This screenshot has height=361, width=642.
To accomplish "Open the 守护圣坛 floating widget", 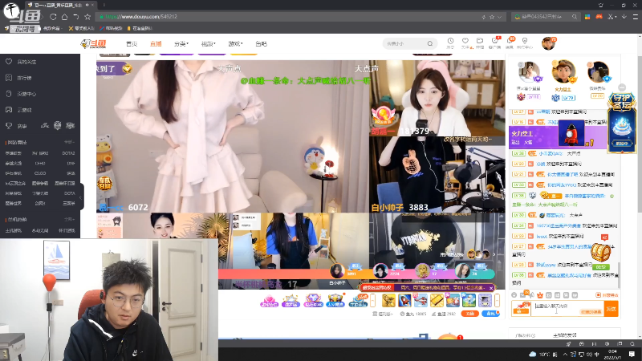I will pyautogui.click(x=621, y=123).
